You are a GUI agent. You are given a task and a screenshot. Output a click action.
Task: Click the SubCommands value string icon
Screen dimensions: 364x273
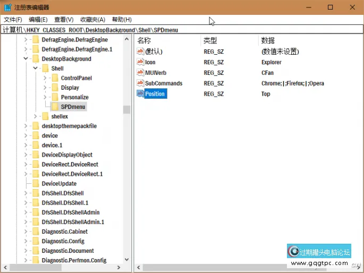tap(140, 83)
